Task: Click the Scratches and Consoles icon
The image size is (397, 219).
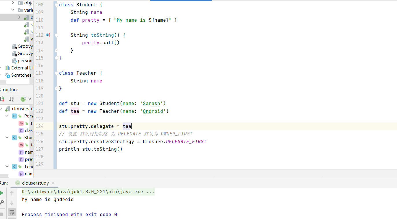Action: tap(7, 75)
